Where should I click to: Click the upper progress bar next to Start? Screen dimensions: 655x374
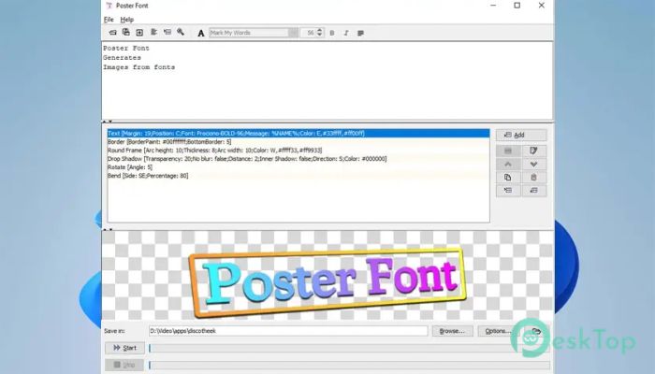[349, 348]
